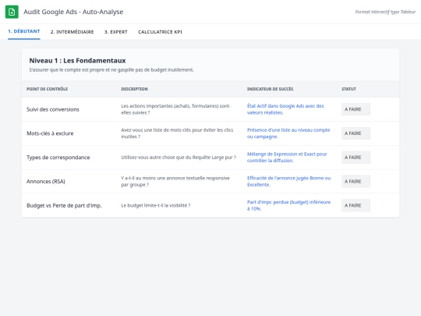The height and width of the screenshot is (316, 421).
Task: Open status dropdown for Types de correspondance
Action: point(356,158)
